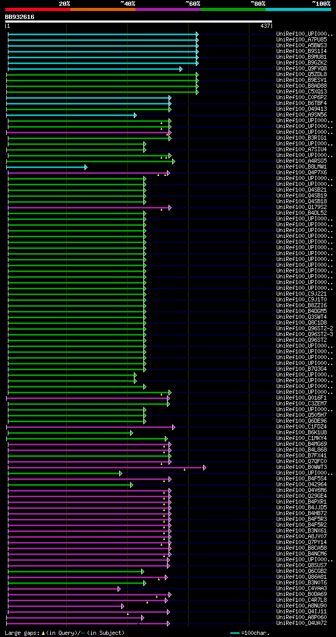Select the UniRef100_B6K1U8 label
This screenshot has width=336, height=637.
(x=301, y=432)
